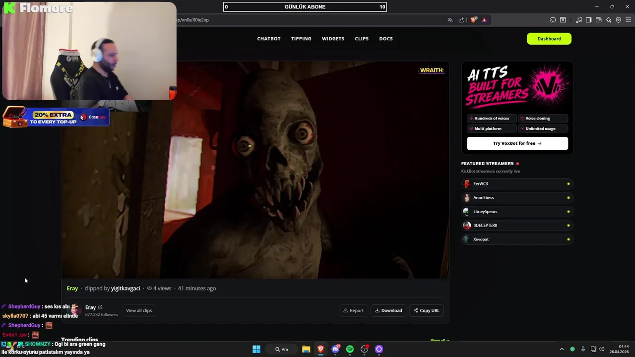Click the green status dot in system tray
Viewport: 635px width, 357px height.
(x=572, y=349)
